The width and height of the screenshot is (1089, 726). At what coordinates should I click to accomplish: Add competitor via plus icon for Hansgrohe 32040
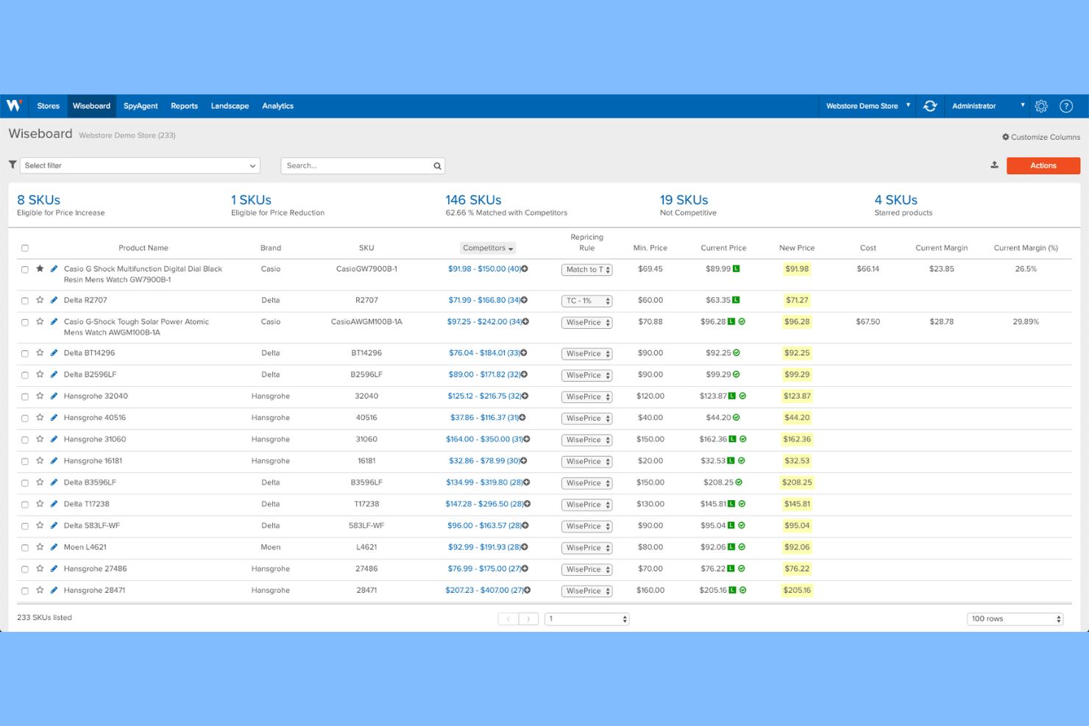[x=525, y=396]
